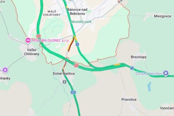Screen dimensions: 174x116
Task: Click the PENZIÓN DVOREC s.r.o. text label
Action: tap(50, 41)
